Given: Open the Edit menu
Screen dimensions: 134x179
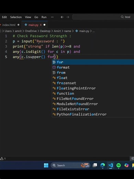Looking at the screenshot, I should pos(4,17).
